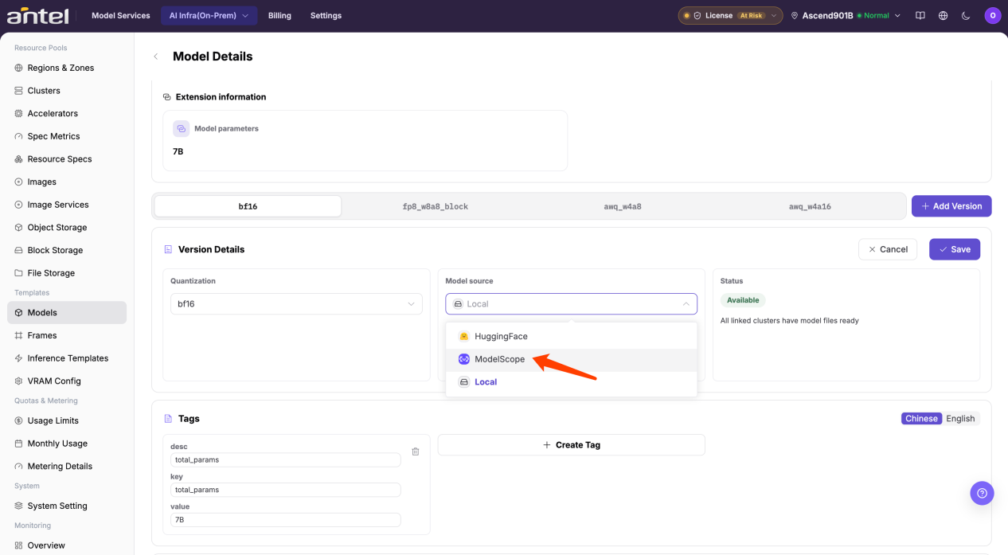Open the user avatar menu

(992, 15)
